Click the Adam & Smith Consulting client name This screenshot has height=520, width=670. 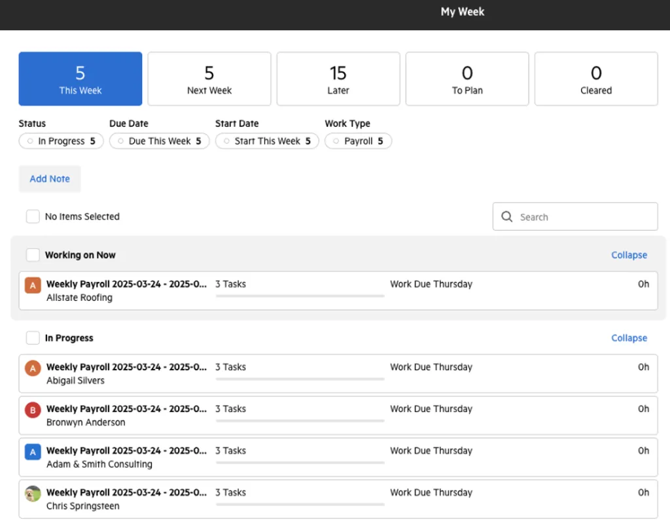coord(99,464)
